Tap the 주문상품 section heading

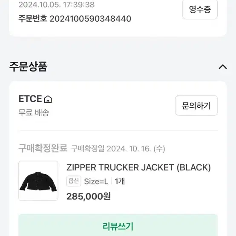tap(28, 66)
